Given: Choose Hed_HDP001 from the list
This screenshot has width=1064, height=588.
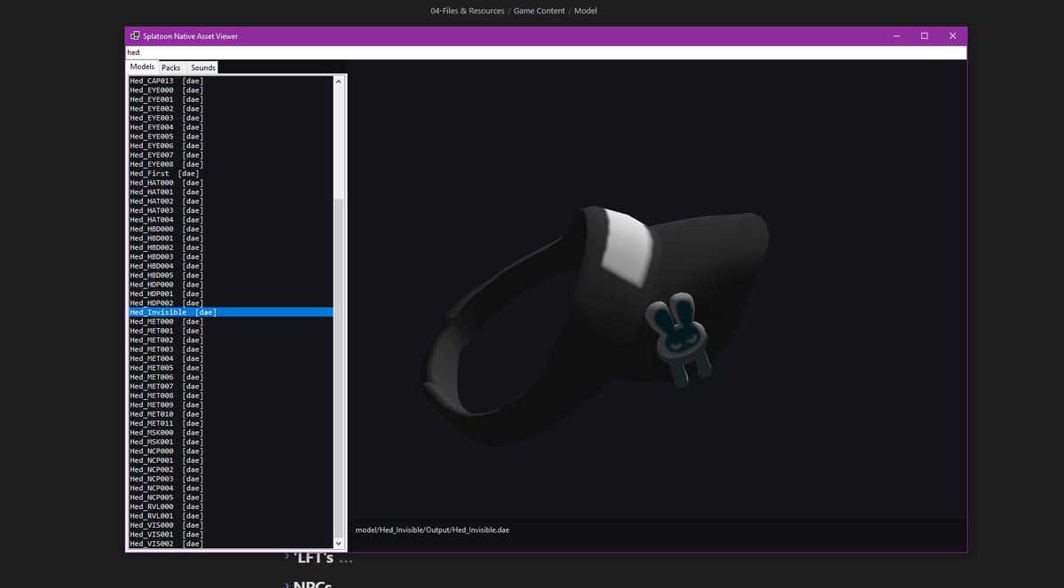Looking at the screenshot, I should [231, 294].
